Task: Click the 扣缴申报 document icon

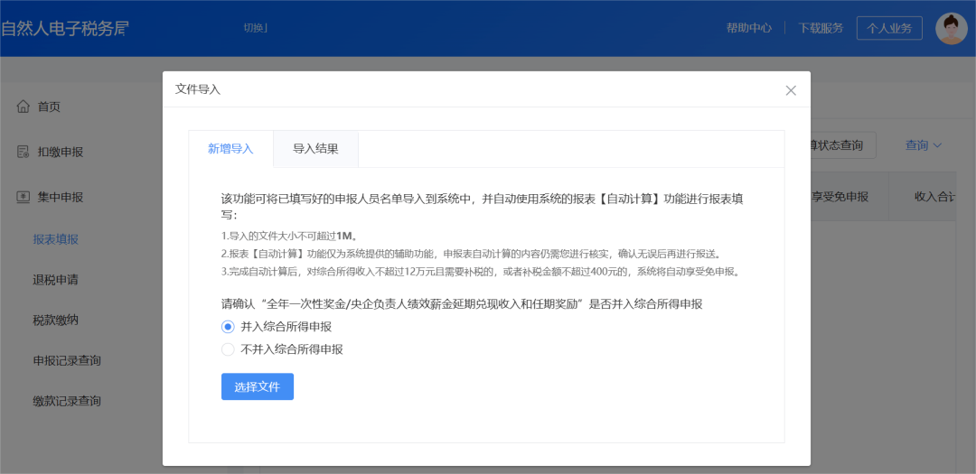Action: click(23, 152)
